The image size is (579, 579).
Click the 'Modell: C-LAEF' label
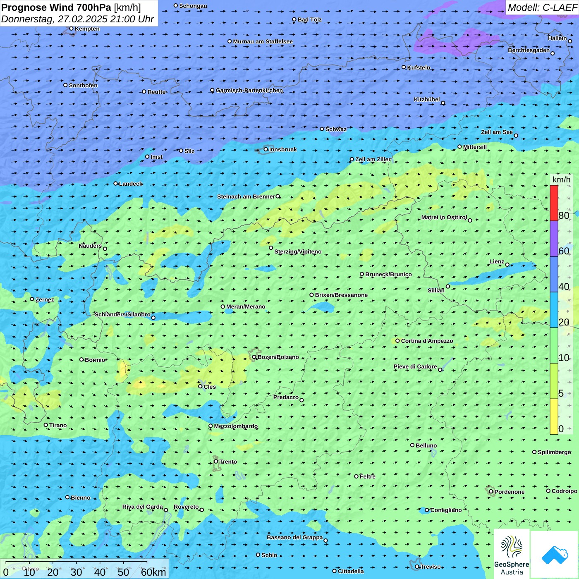click(542, 7)
